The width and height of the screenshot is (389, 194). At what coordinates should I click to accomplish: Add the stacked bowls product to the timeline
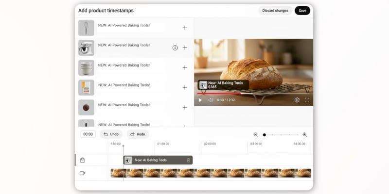185,67
